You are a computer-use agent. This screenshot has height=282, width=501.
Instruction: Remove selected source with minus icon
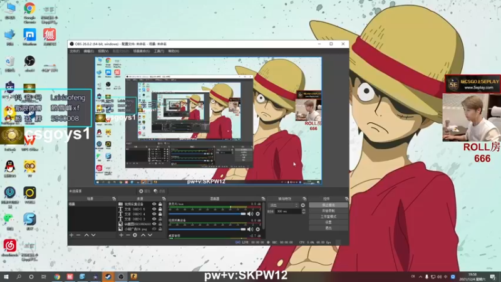128,235
